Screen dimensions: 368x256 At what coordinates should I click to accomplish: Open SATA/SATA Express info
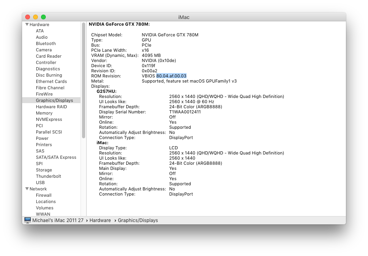56,158
